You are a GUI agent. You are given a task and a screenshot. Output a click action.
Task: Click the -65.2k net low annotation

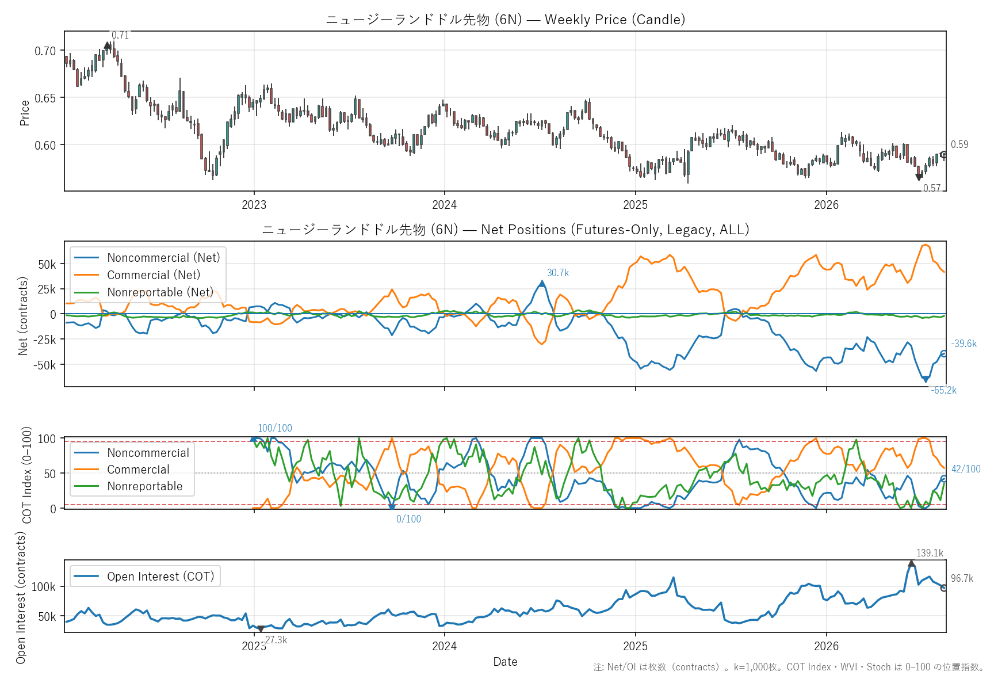944,390
